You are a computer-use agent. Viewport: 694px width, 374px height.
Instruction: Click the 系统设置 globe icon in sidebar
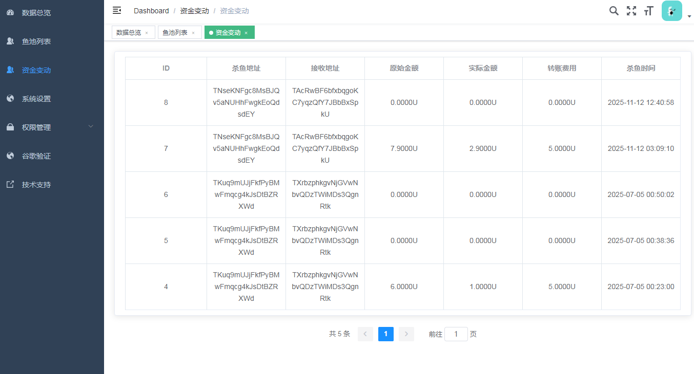pyautogui.click(x=10, y=99)
